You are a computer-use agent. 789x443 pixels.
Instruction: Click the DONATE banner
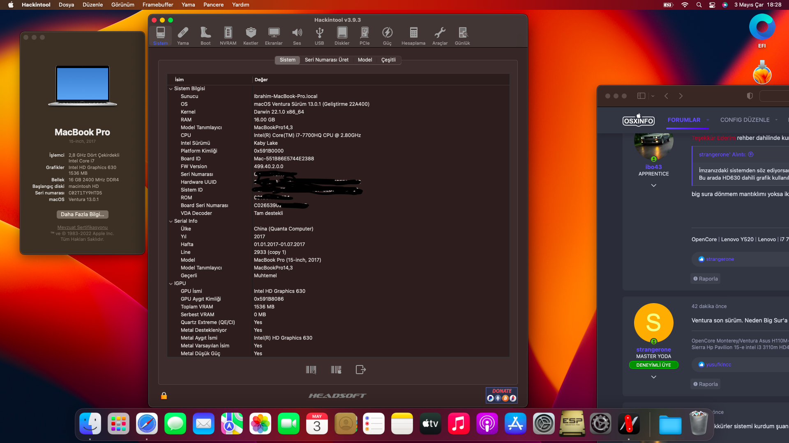tap(501, 395)
